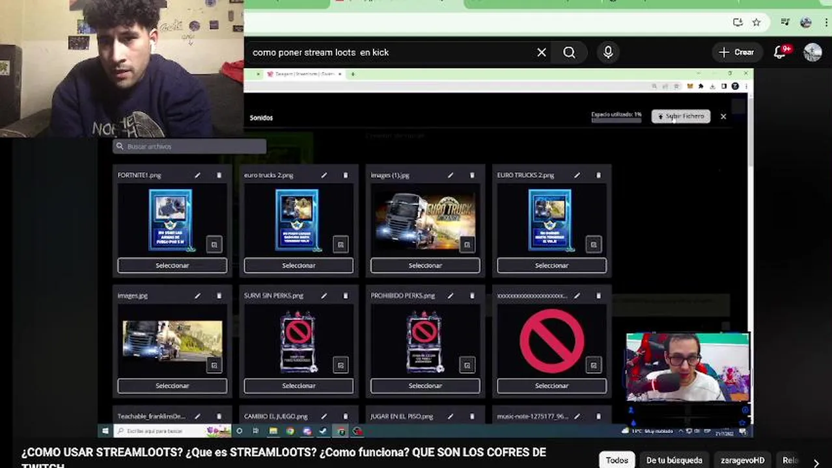832x468 pixels.
Task: Preview FORTNITE1.png with magnifier icon
Action: pos(214,244)
